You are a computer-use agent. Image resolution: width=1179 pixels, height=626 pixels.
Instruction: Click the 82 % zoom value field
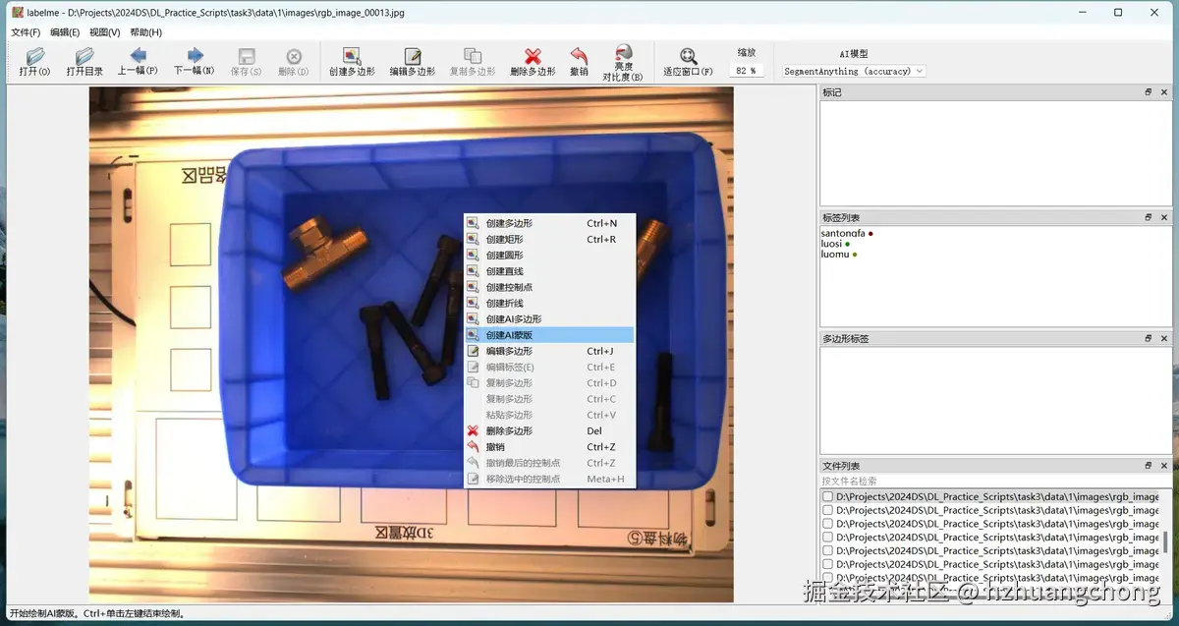(x=747, y=71)
